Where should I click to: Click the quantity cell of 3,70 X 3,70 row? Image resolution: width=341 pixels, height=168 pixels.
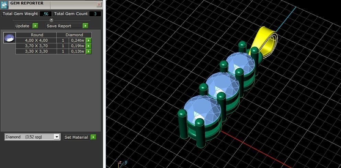63,46
